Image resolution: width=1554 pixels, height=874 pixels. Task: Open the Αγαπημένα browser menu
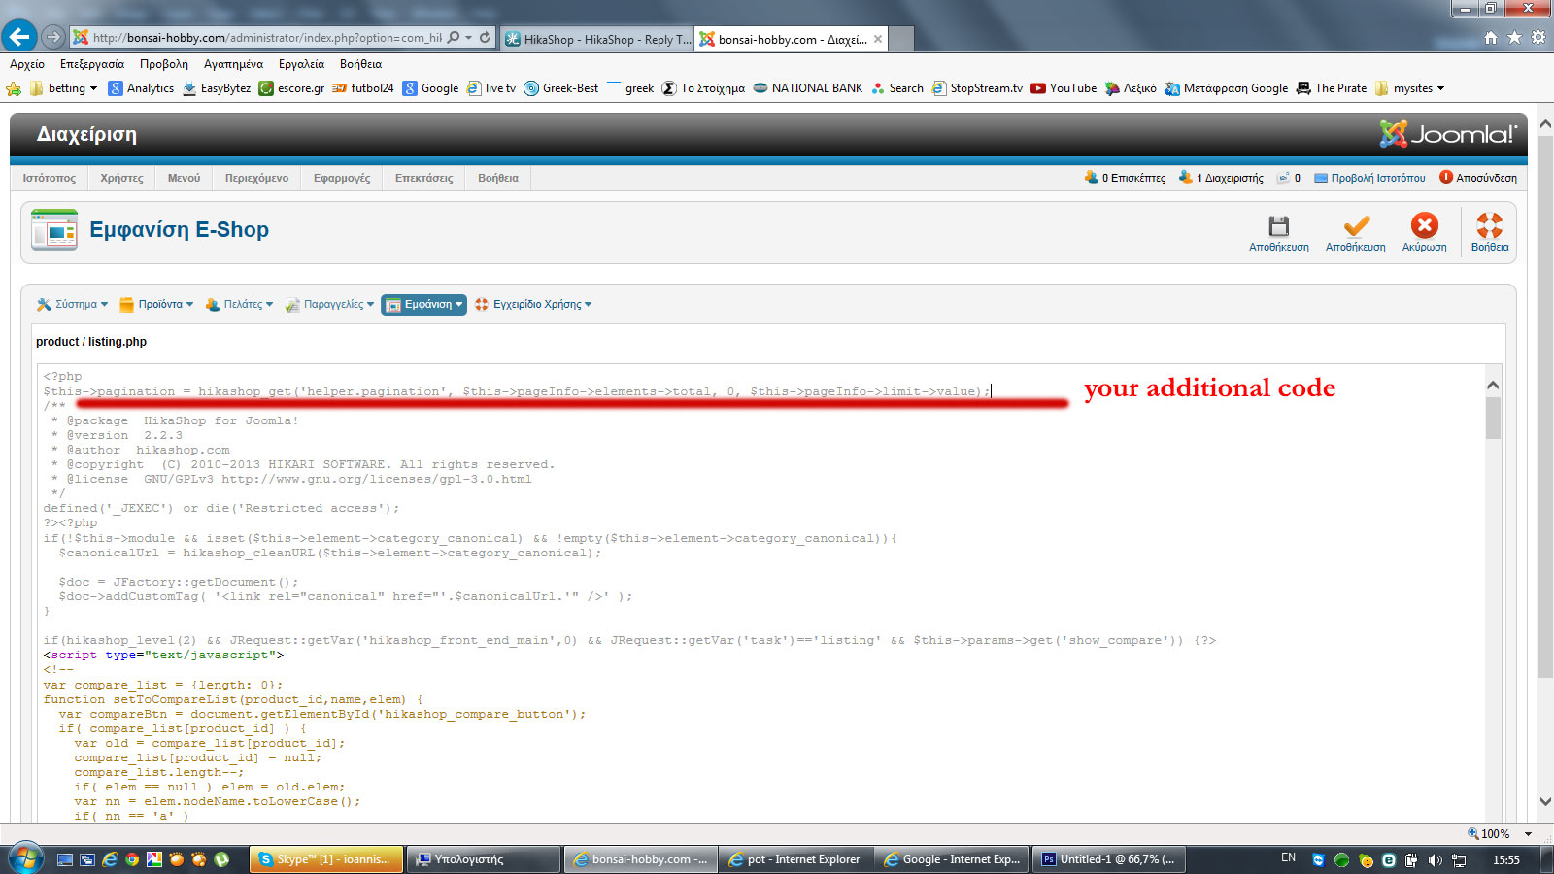233,64
